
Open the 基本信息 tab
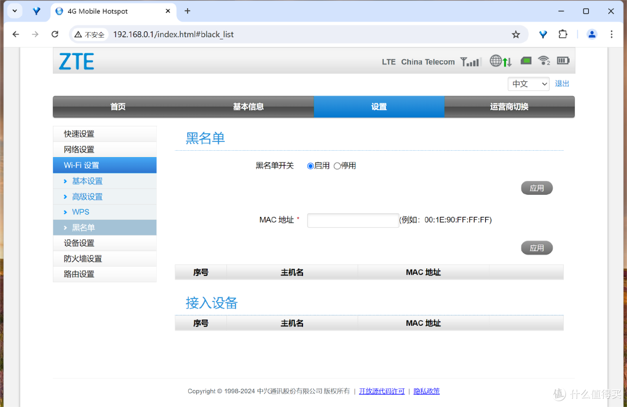coord(248,107)
